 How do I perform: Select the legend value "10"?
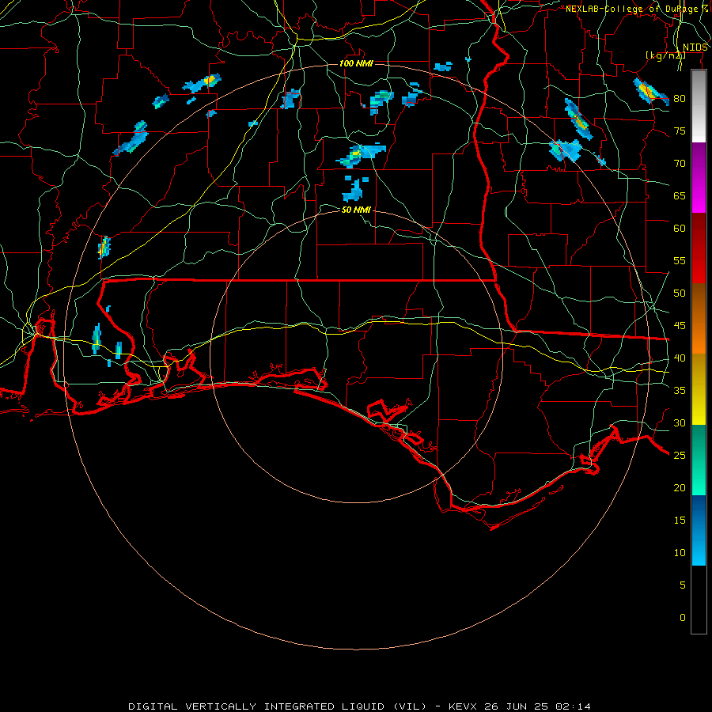680,553
